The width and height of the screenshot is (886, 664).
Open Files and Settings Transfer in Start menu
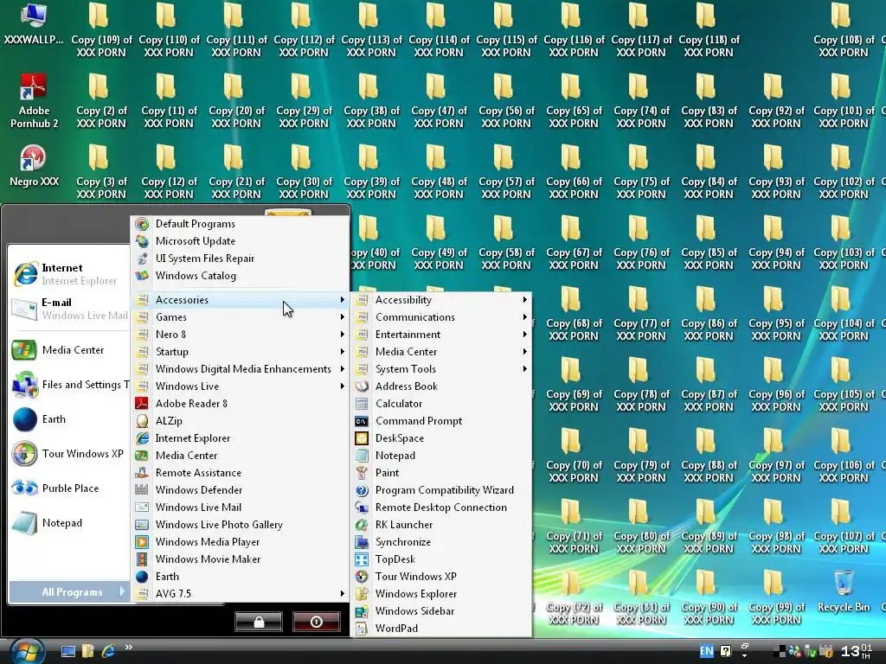click(x=69, y=385)
